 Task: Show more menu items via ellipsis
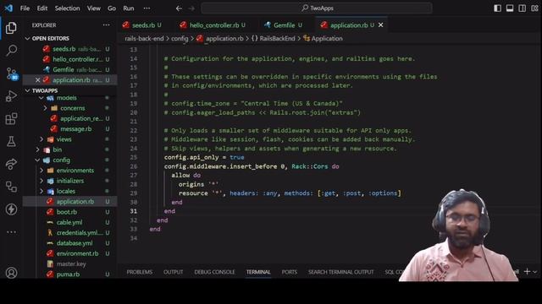click(x=147, y=8)
